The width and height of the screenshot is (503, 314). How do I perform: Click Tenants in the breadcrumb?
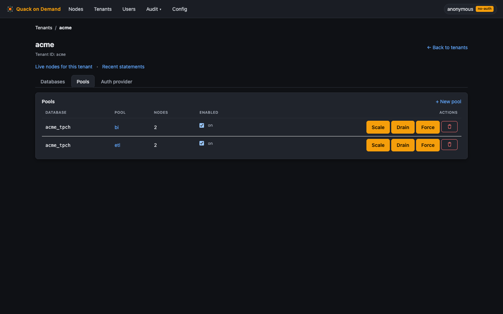point(44,28)
